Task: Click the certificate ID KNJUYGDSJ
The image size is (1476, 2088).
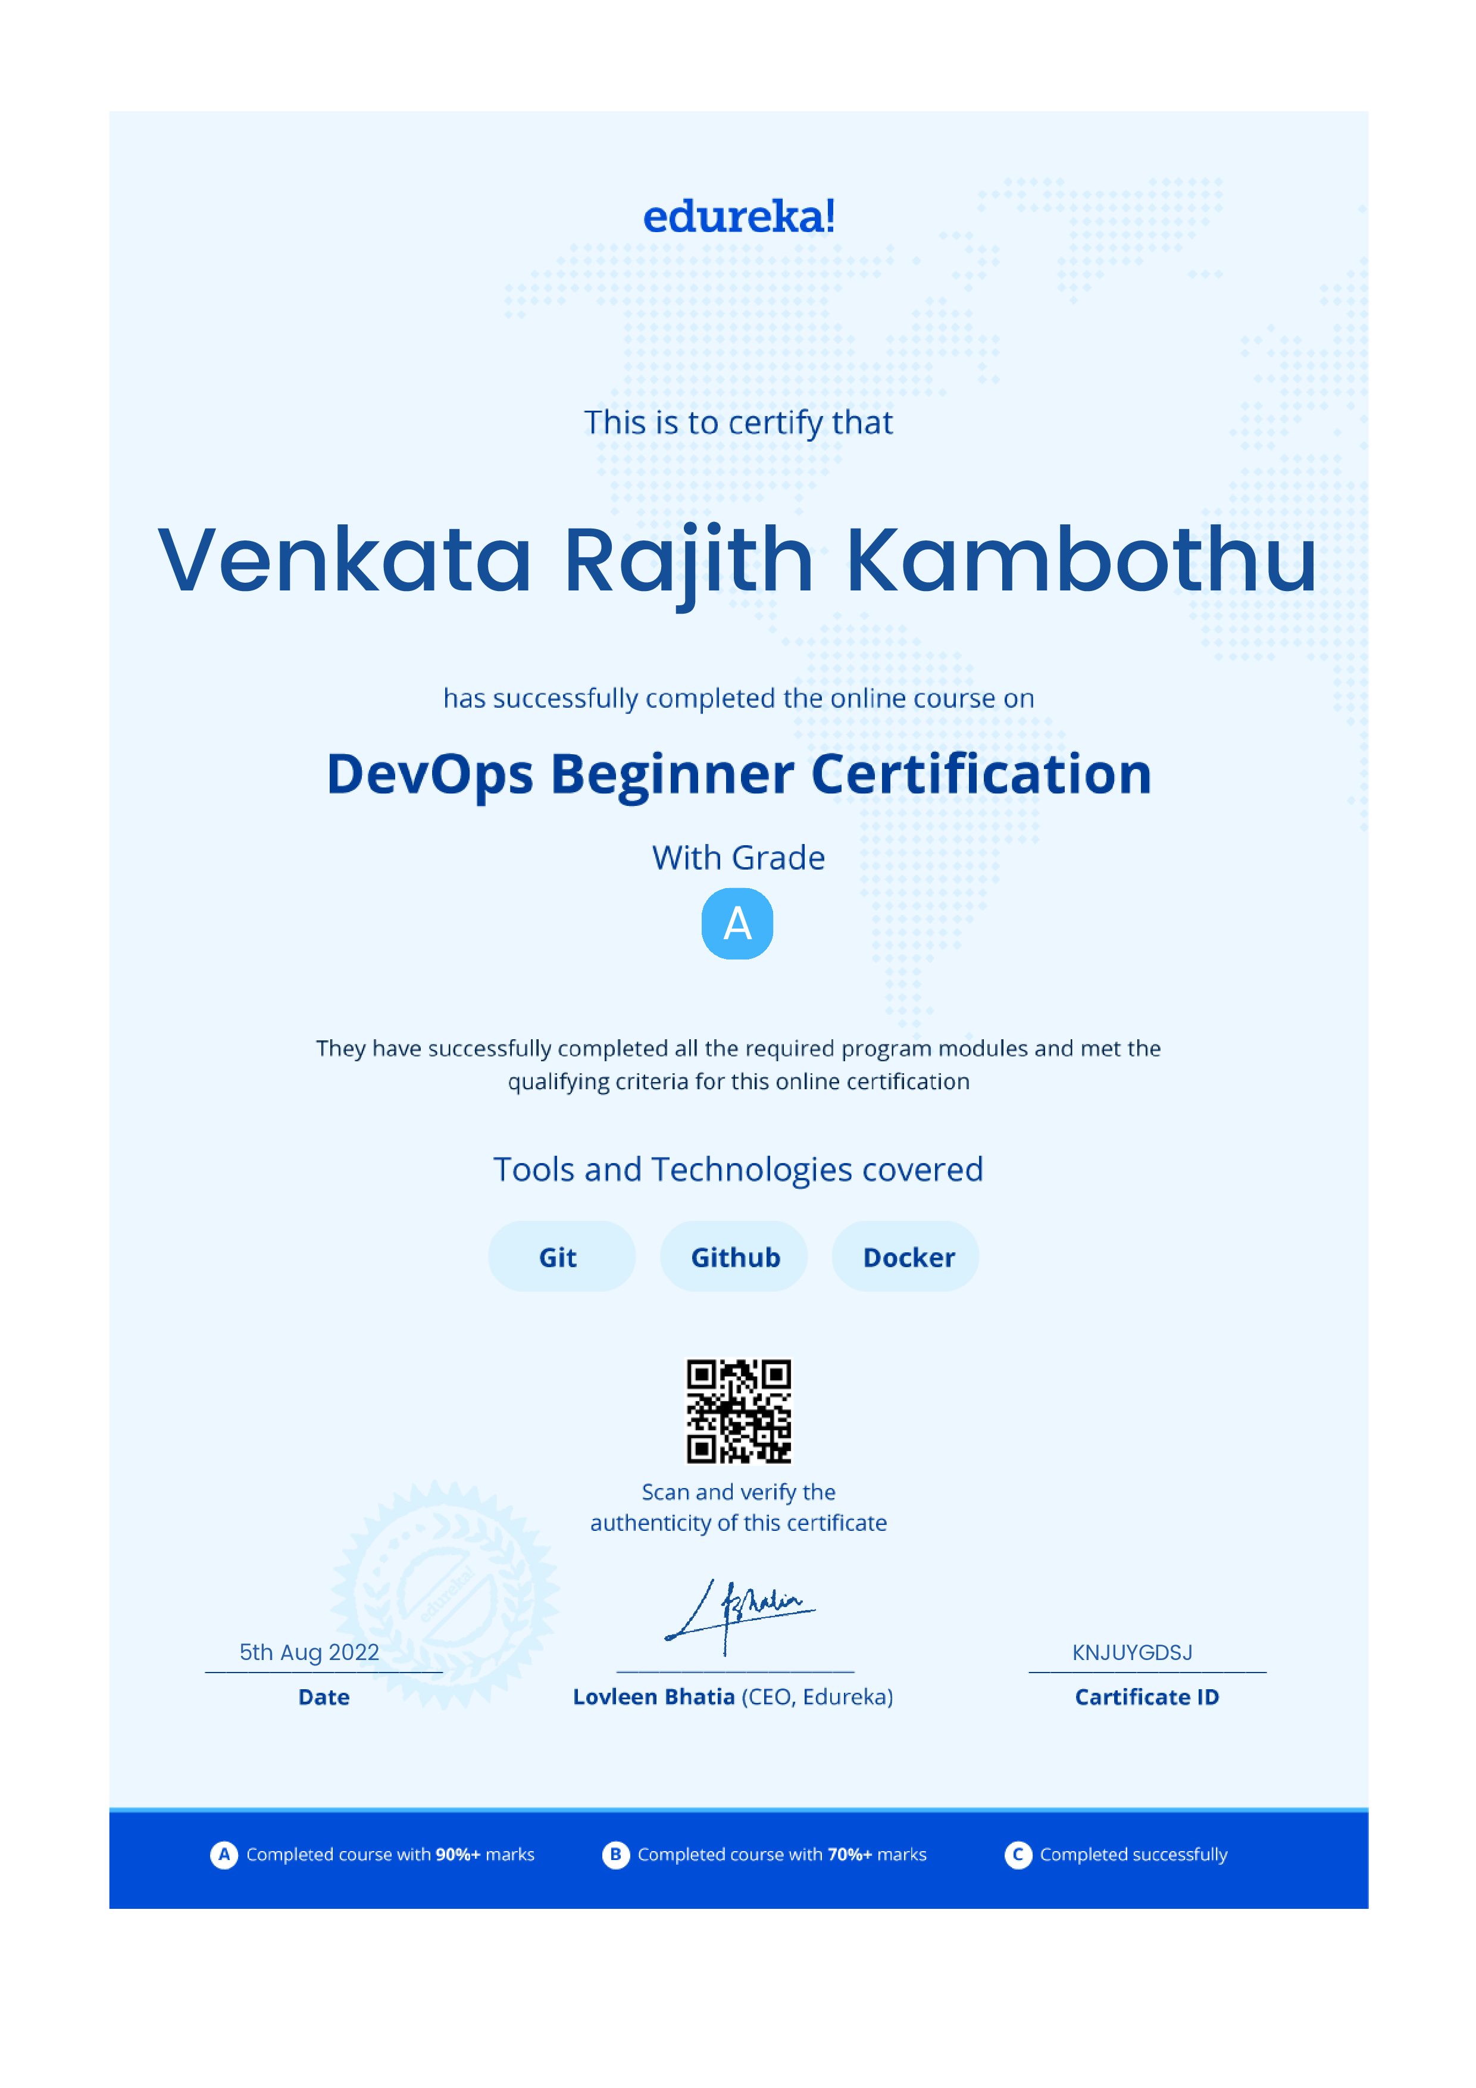Action: click(x=1132, y=1652)
